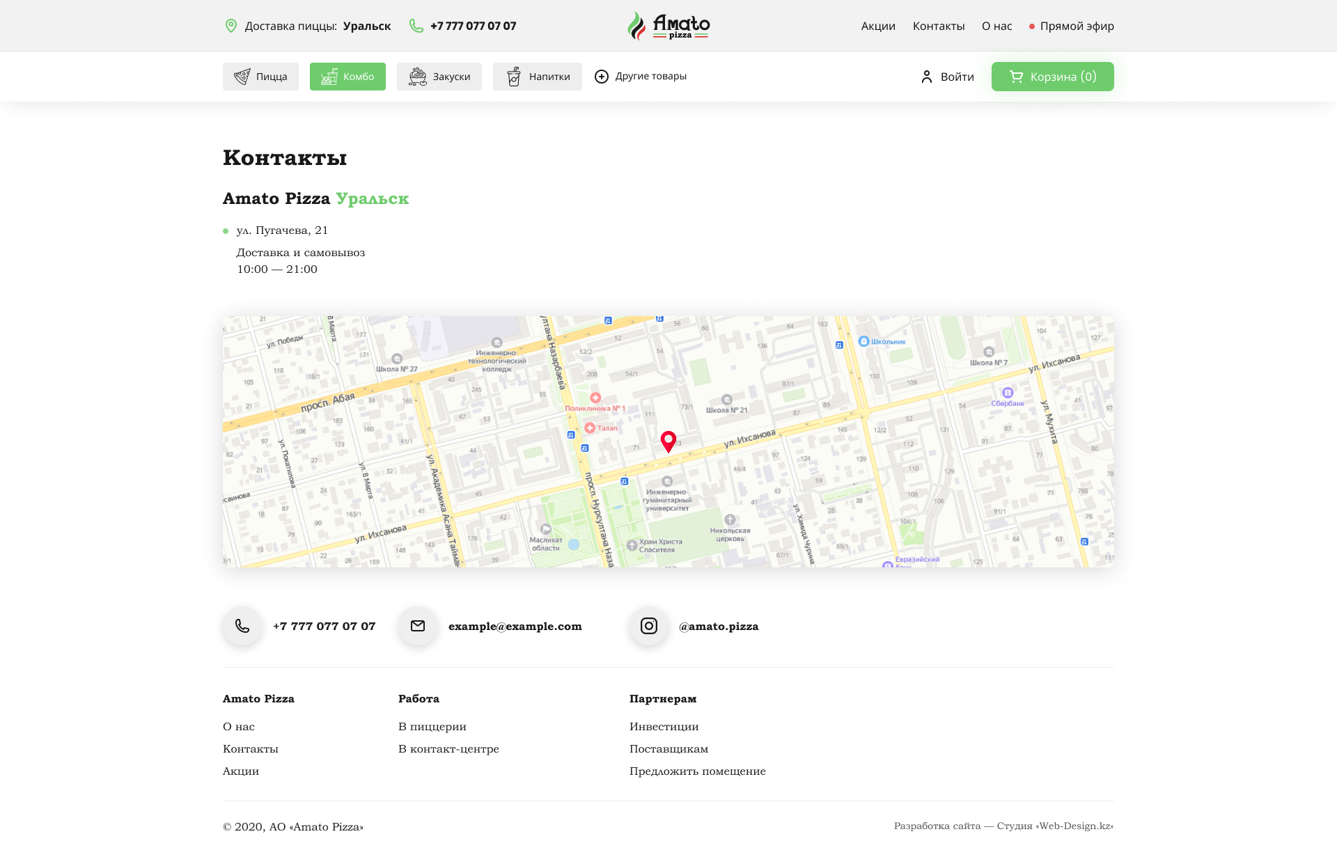1337x850 pixels.
Task: Open footer link В контакт-центре
Action: (x=448, y=748)
